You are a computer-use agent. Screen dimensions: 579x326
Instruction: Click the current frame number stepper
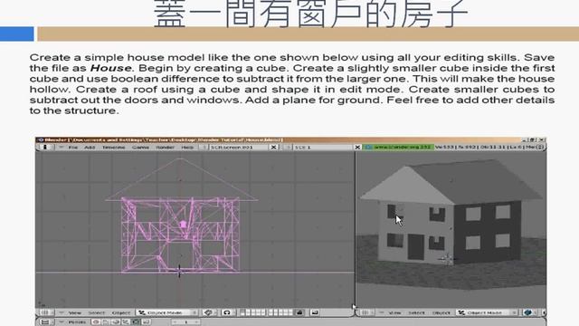point(186,322)
